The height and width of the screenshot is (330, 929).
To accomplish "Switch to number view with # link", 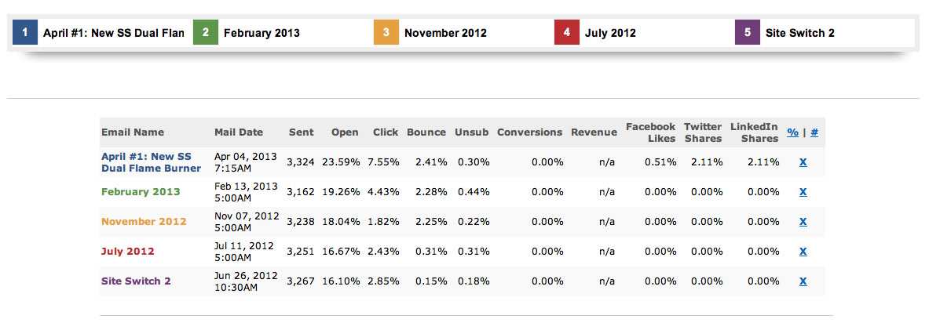I will point(814,132).
